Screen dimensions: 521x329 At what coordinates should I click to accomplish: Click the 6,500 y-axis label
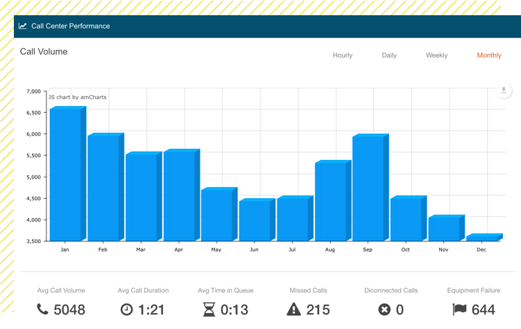click(33, 113)
